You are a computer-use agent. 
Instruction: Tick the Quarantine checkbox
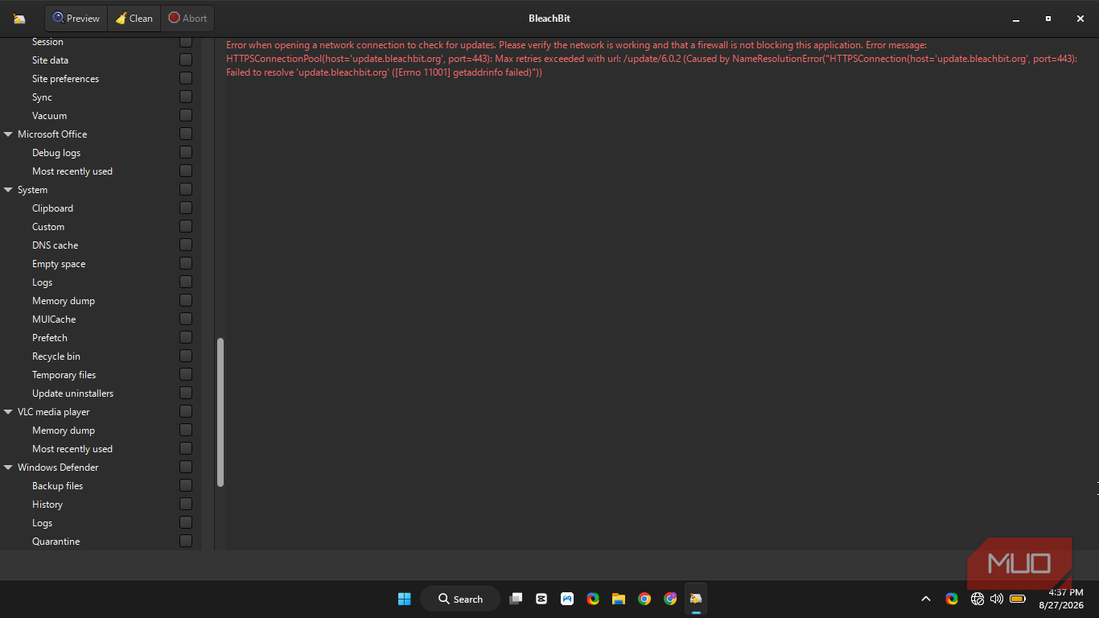[x=186, y=542]
